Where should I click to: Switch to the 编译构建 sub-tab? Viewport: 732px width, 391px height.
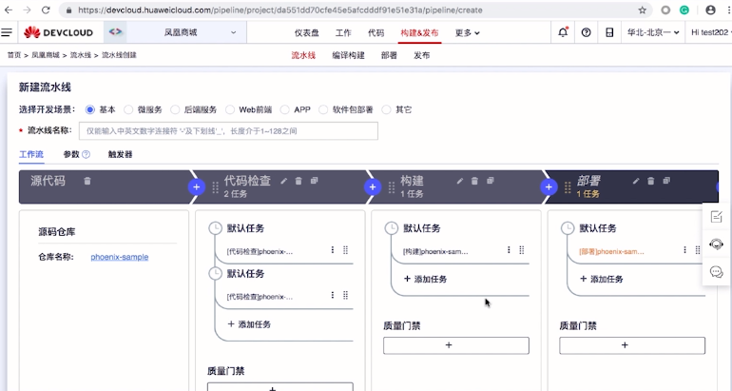tap(348, 55)
